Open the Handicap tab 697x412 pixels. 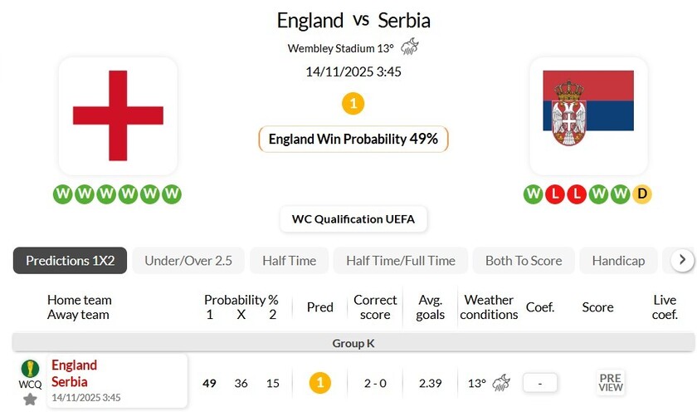tap(618, 261)
